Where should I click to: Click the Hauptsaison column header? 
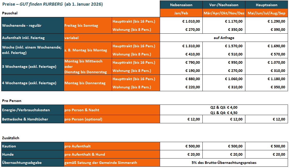tap(266, 5)
